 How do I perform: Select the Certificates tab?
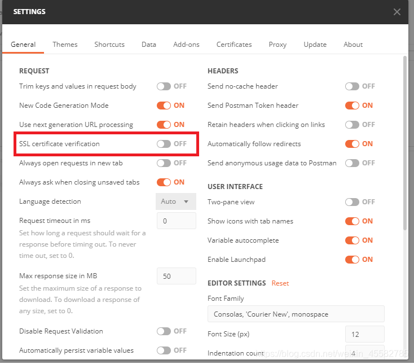tap(234, 45)
